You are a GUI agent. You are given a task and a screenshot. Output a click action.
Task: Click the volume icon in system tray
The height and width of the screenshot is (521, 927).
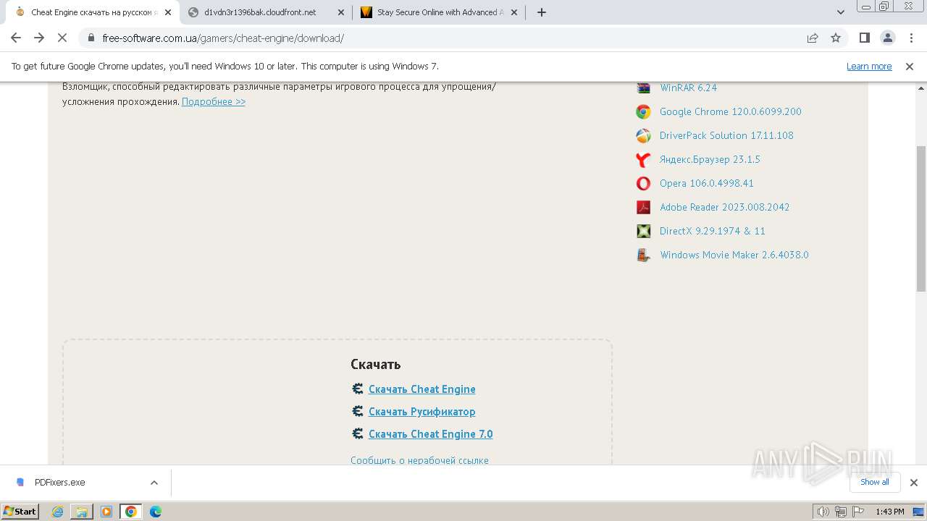pos(823,512)
